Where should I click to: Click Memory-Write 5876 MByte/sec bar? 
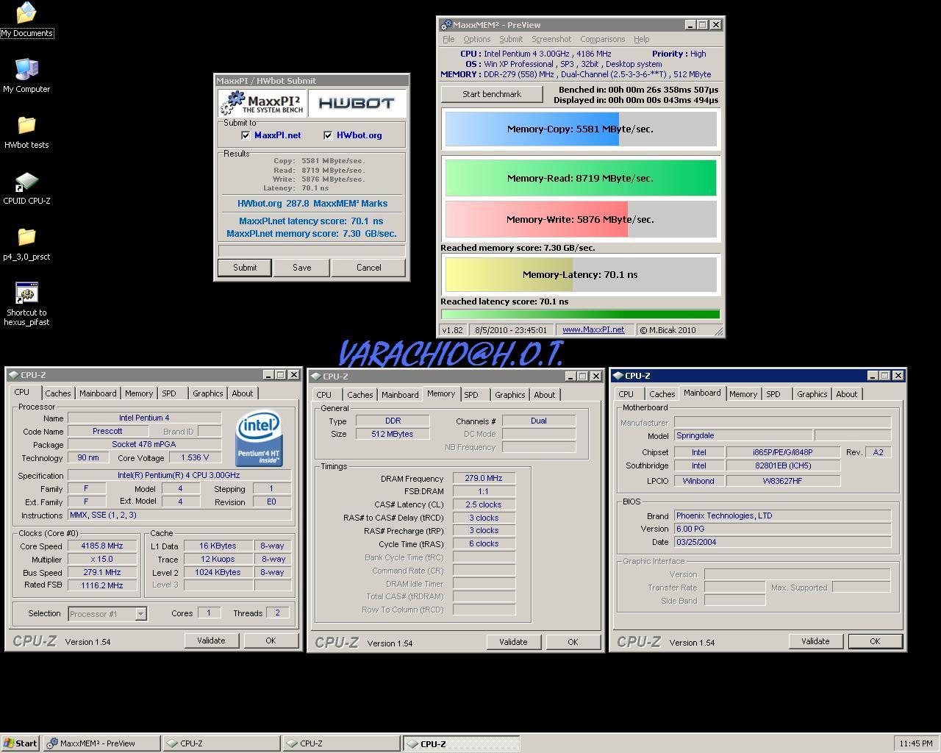[581, 219]
